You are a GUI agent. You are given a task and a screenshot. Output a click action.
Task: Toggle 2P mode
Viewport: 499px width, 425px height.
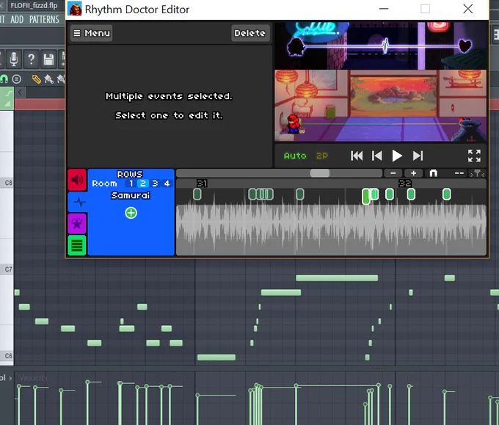(321, 156)
